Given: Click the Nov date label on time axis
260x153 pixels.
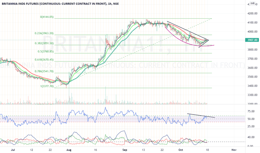Looking at the screenshot, I should [x=234, y=150].
